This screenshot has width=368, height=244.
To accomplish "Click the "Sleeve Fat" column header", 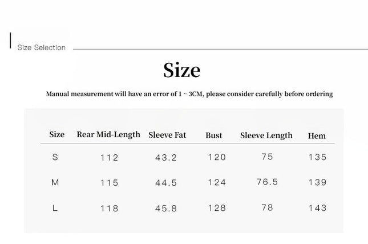I will [x=168, y=135].
